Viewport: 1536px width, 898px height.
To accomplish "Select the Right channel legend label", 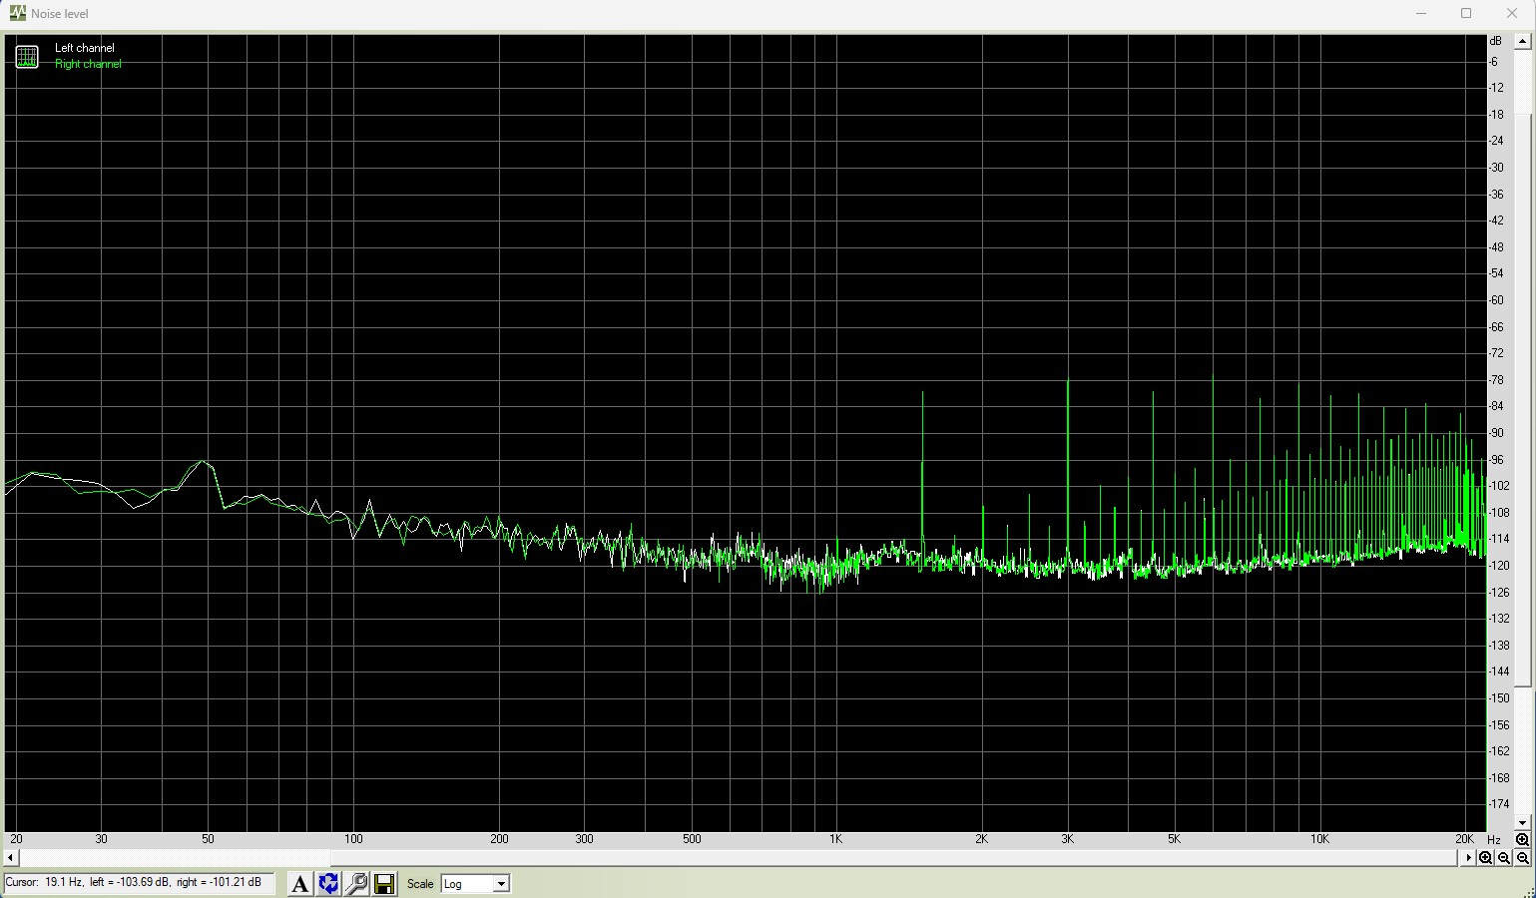I will click(88, 64).
